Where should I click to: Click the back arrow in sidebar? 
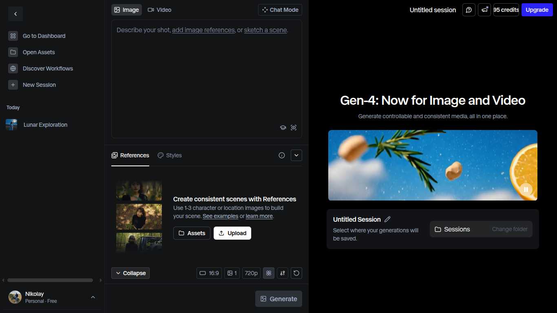coord(15,14)
